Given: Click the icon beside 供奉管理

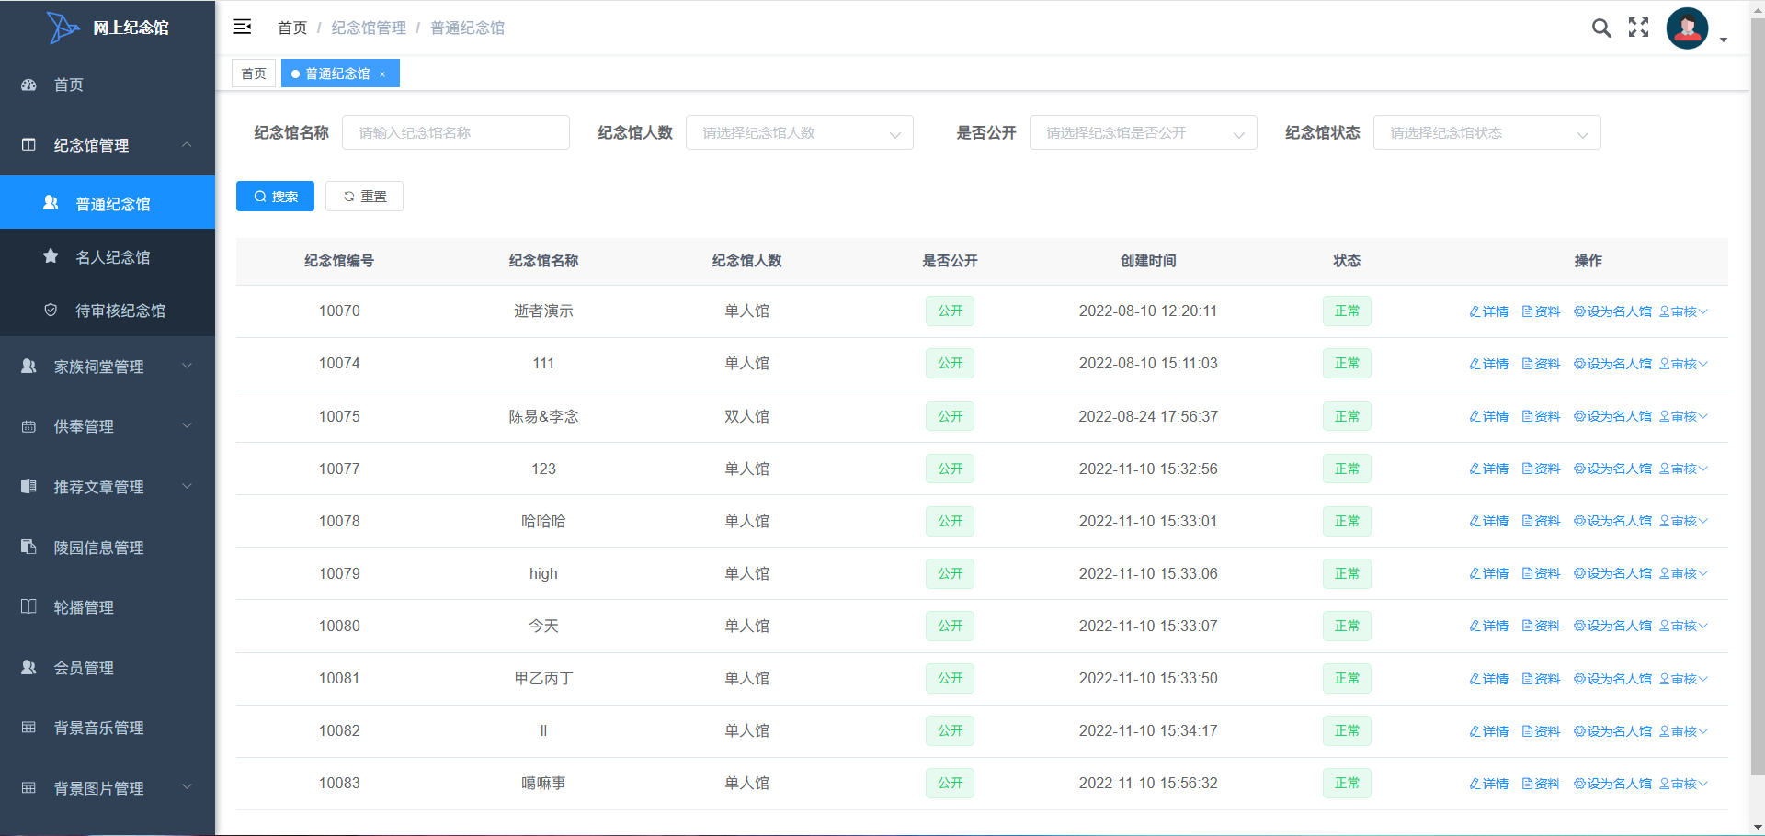Looking at the screenshot, I should 28,426.
